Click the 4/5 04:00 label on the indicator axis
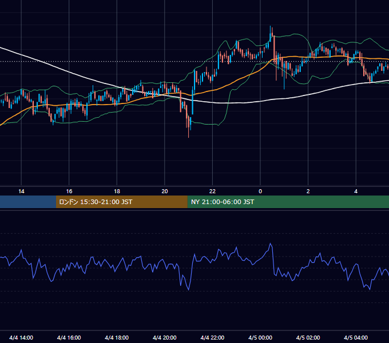389x343 pixels. (356, 337)
